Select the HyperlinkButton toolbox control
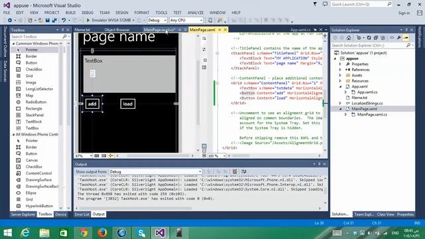Image resolution: width=425 pixels, height=239 pixels. coord(39,206)
